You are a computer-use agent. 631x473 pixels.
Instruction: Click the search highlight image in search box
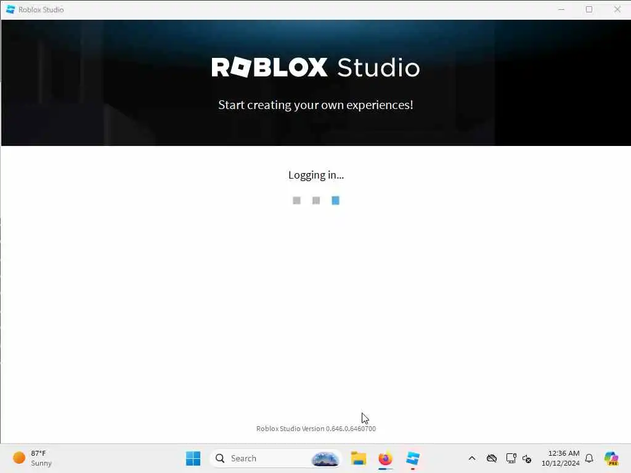click(325, 458)
